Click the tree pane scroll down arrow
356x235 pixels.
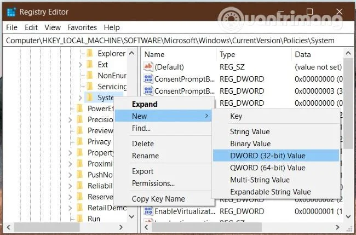coord(131,216)
